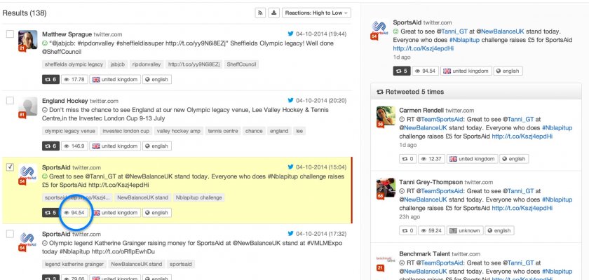Select the England Hockey result checkbox
589x280 pixels.
[10, 101]
